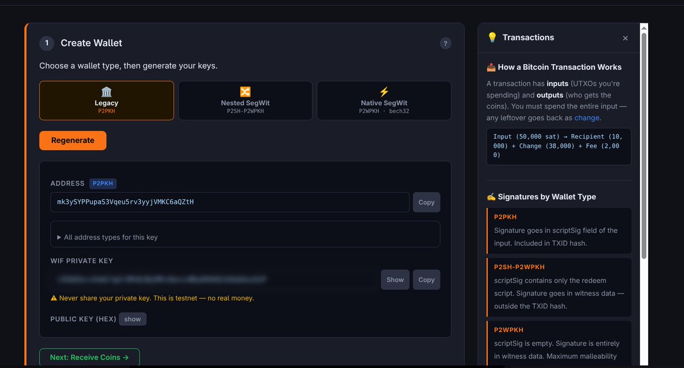Click the Create Wallet heading
The height and width of the screenshot is (368, 684).
(91, 43)
